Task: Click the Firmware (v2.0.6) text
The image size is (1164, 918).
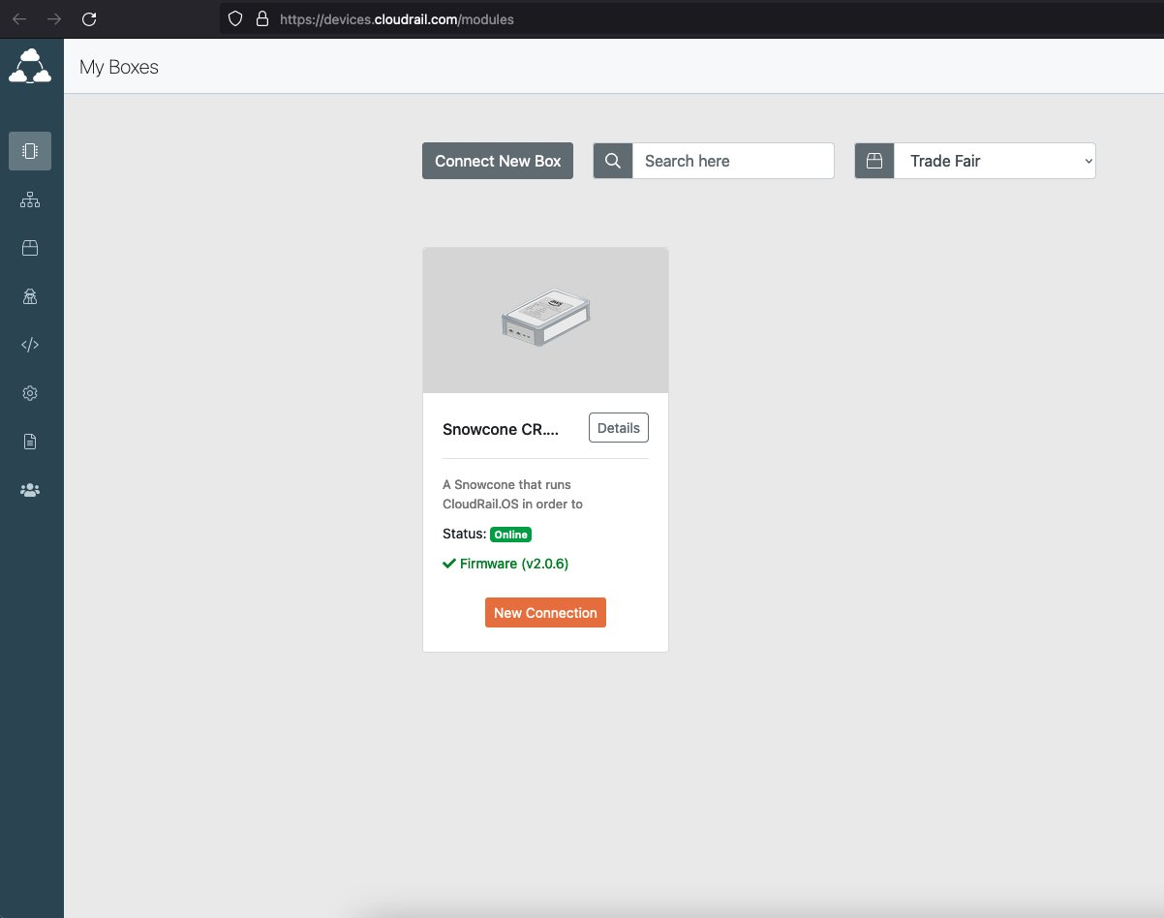Action: coord(514,564)
